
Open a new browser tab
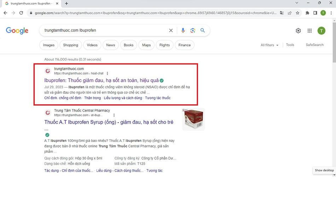point(66,4)
